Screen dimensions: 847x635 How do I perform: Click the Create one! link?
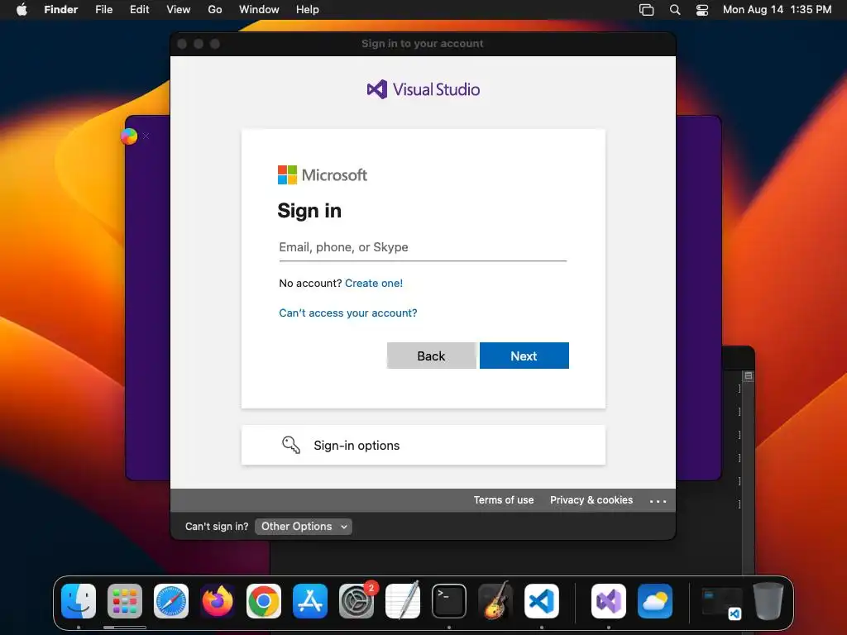pos(374,283)
